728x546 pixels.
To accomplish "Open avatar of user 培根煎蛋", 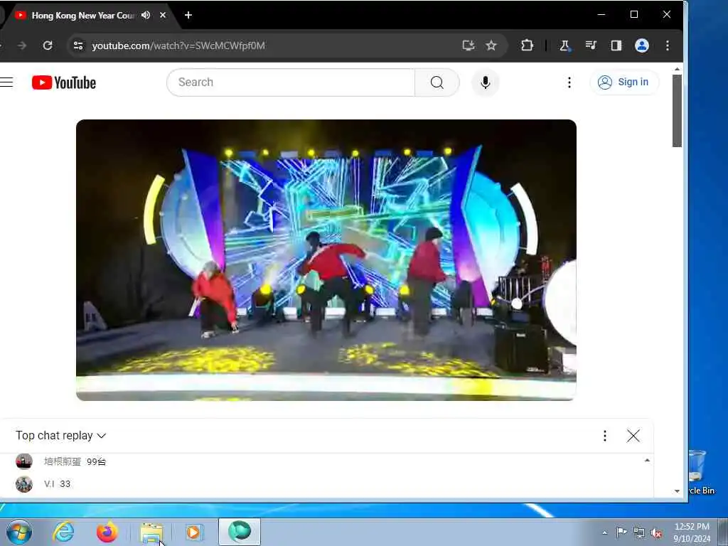I will pyautogui.click(x=24, y=461).
